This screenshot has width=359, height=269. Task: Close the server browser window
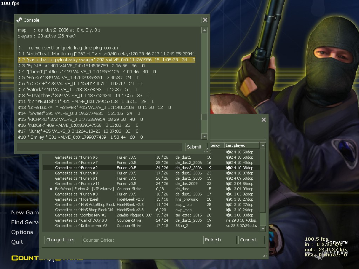pyautogui.click(x=264, y=120)
